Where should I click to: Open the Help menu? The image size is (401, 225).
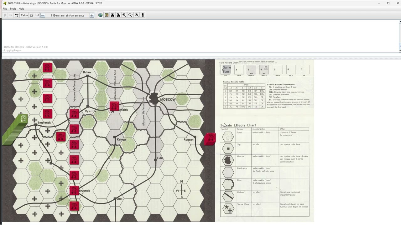point(21,9)
